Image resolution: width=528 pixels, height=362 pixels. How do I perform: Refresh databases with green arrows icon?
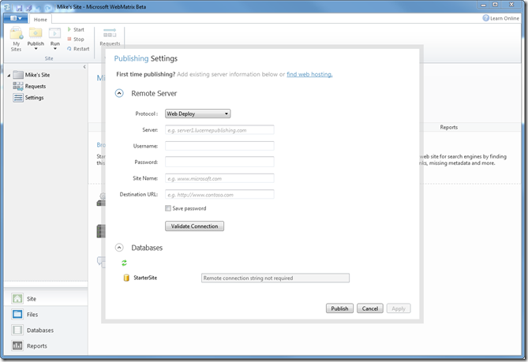(x=124, y=263)
